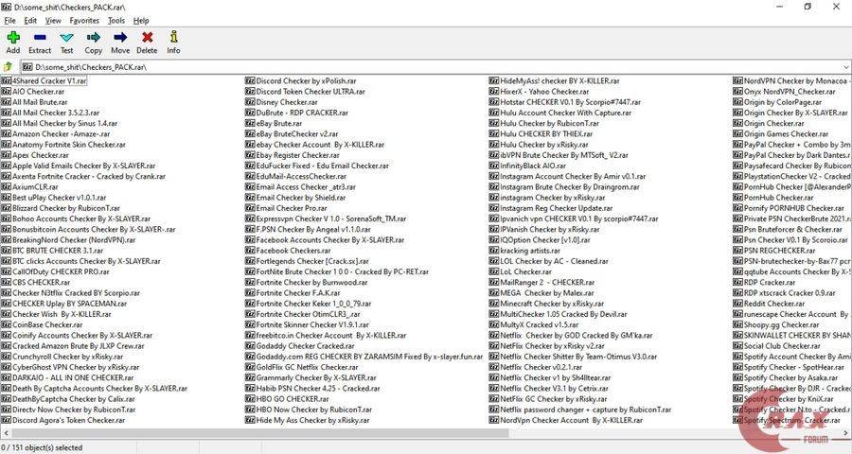Click the Delete toolbar icon
This screenshot has height=454, width=852.
pos(147,43)
